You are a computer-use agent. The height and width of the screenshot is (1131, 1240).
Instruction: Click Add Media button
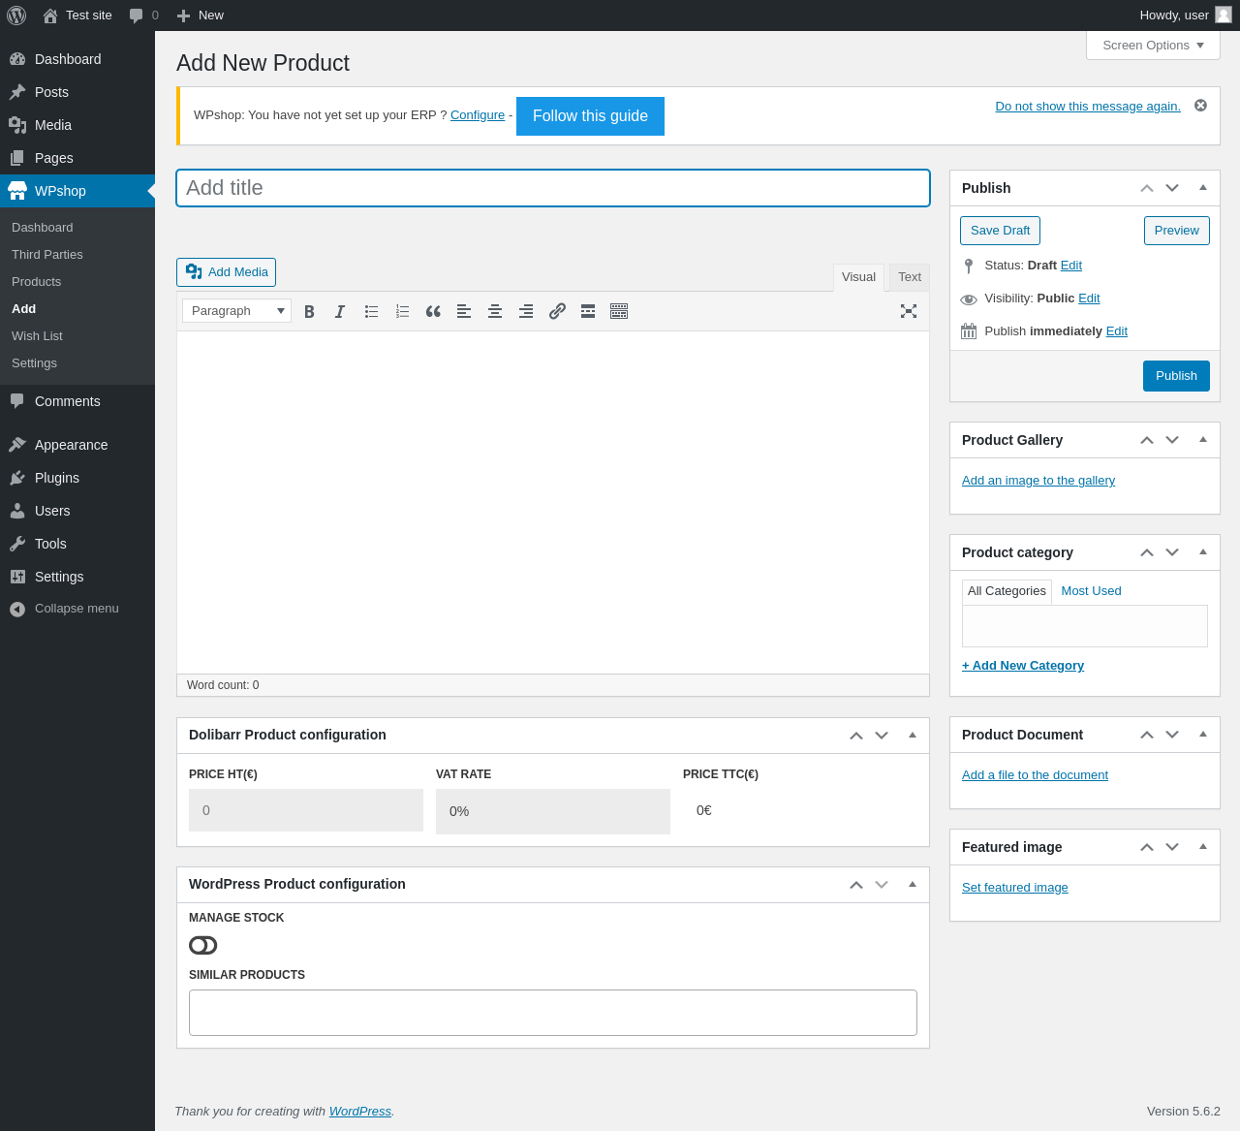click(x=226, y=272)
